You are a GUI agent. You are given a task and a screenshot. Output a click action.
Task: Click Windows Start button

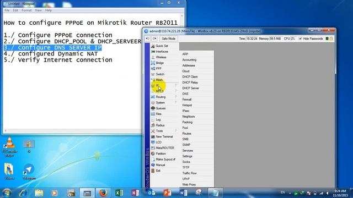[7, 193]
